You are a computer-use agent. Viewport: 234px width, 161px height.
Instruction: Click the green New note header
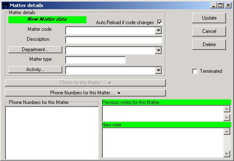(x=167, y=125)
